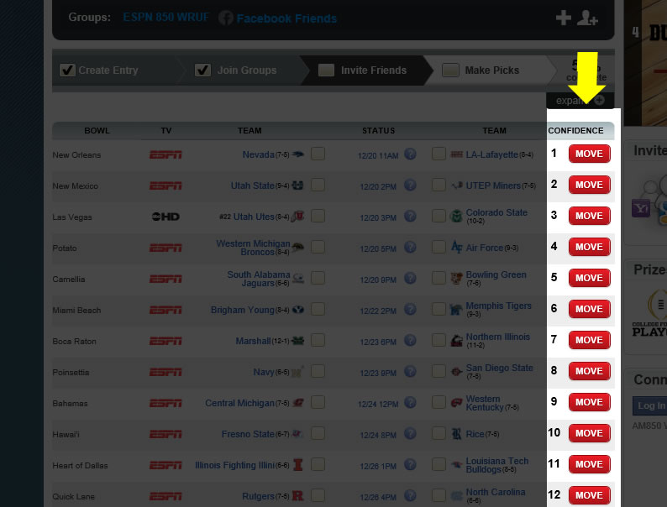Viewport: 667px width, 507px height.
Task: Click Colorado State team logo
Action: [x=456, y=216]
